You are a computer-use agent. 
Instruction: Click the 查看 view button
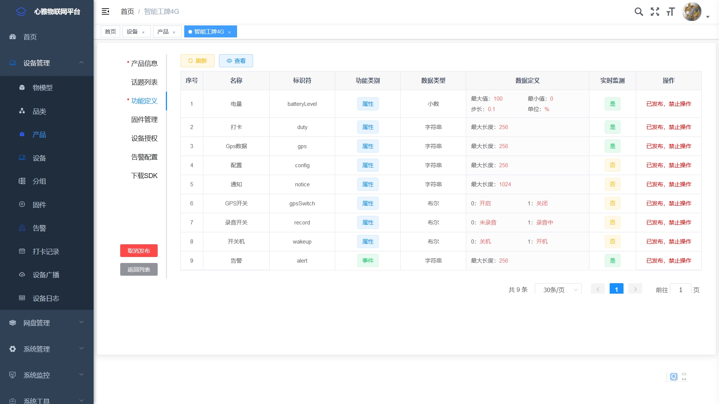click(236, 61)
